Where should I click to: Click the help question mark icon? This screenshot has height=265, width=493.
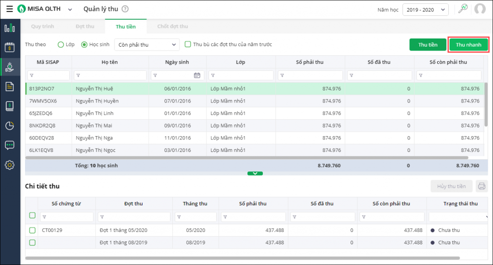pyautogui.click(x=125, y=9)
